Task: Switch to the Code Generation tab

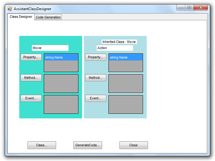Action: pyautogui.click(x=48, y=17)
